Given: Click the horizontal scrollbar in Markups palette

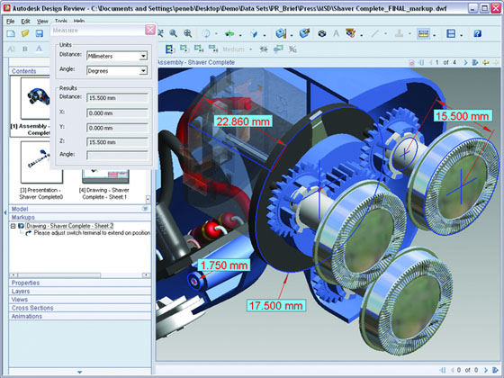Looking at the screenshot, I should point(80,275).
